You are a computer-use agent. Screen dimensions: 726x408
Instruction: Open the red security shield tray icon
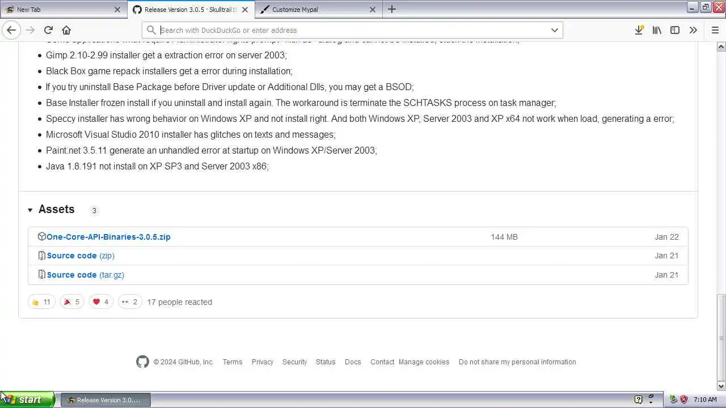(683, 399)
